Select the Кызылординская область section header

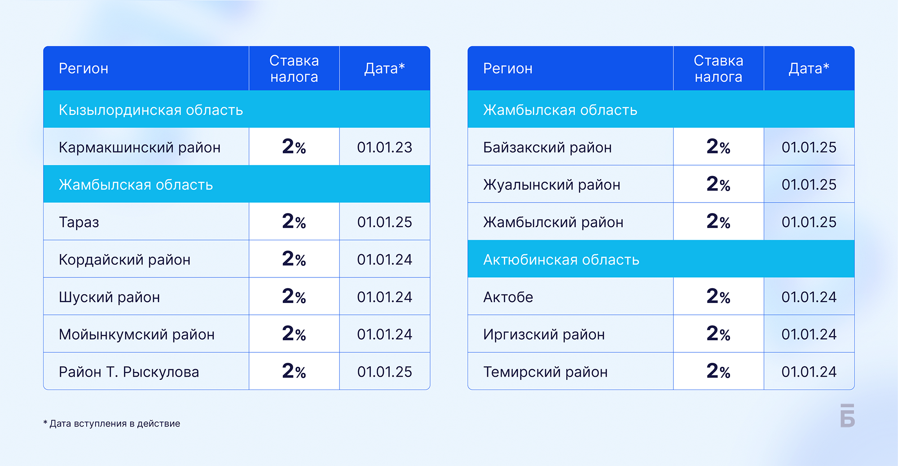click(237, 109)
